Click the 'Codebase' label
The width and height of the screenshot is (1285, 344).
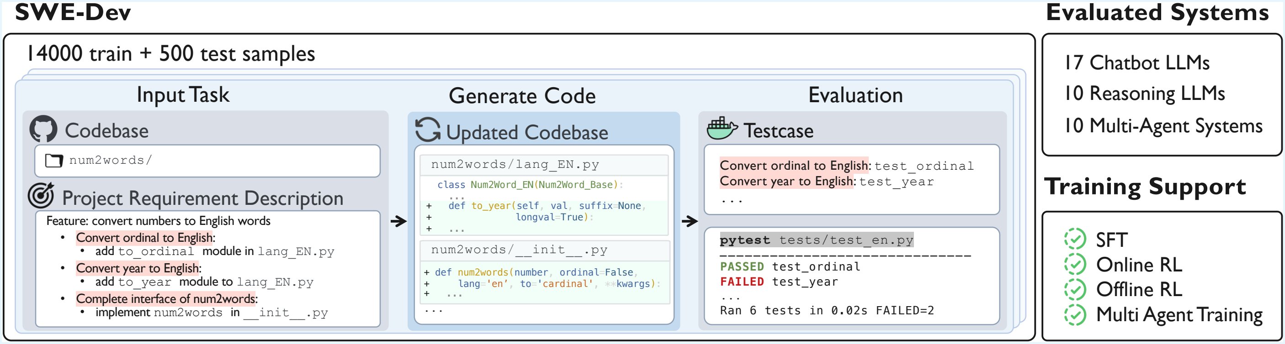(107, 130)
